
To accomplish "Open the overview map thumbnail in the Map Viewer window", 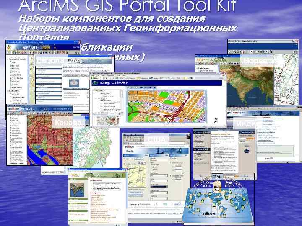I will [x=108, y=120].
